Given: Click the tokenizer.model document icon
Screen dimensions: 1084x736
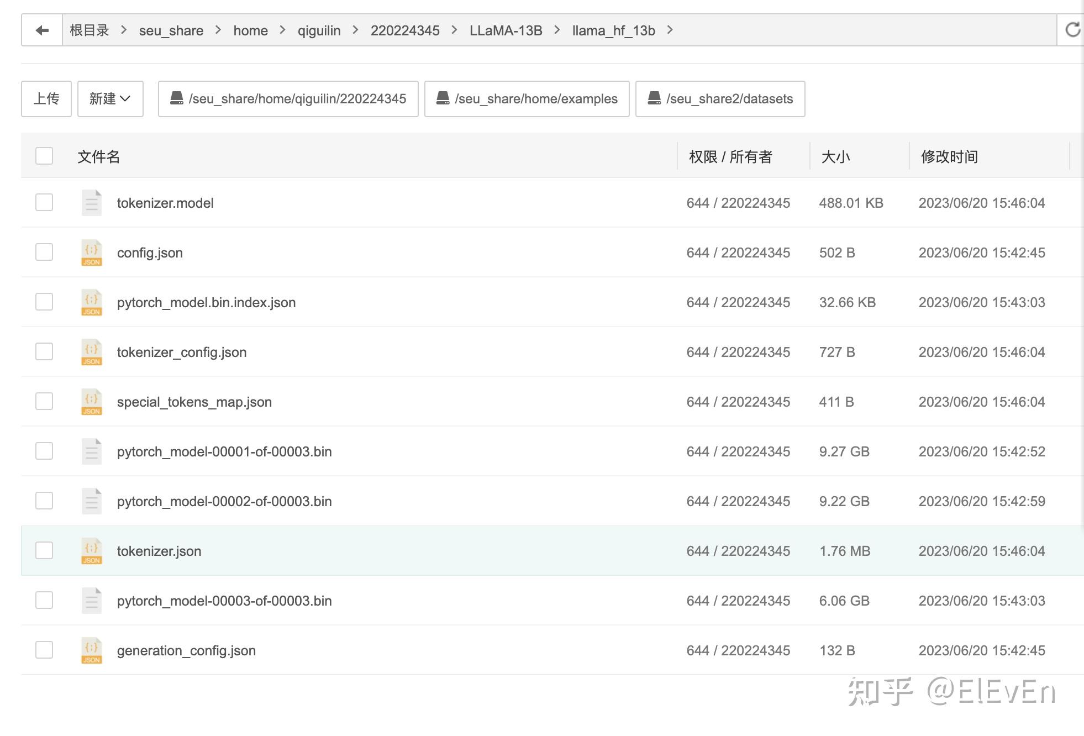Looking at the screenshot, I should pyautogui.click(x=92, y=203).
